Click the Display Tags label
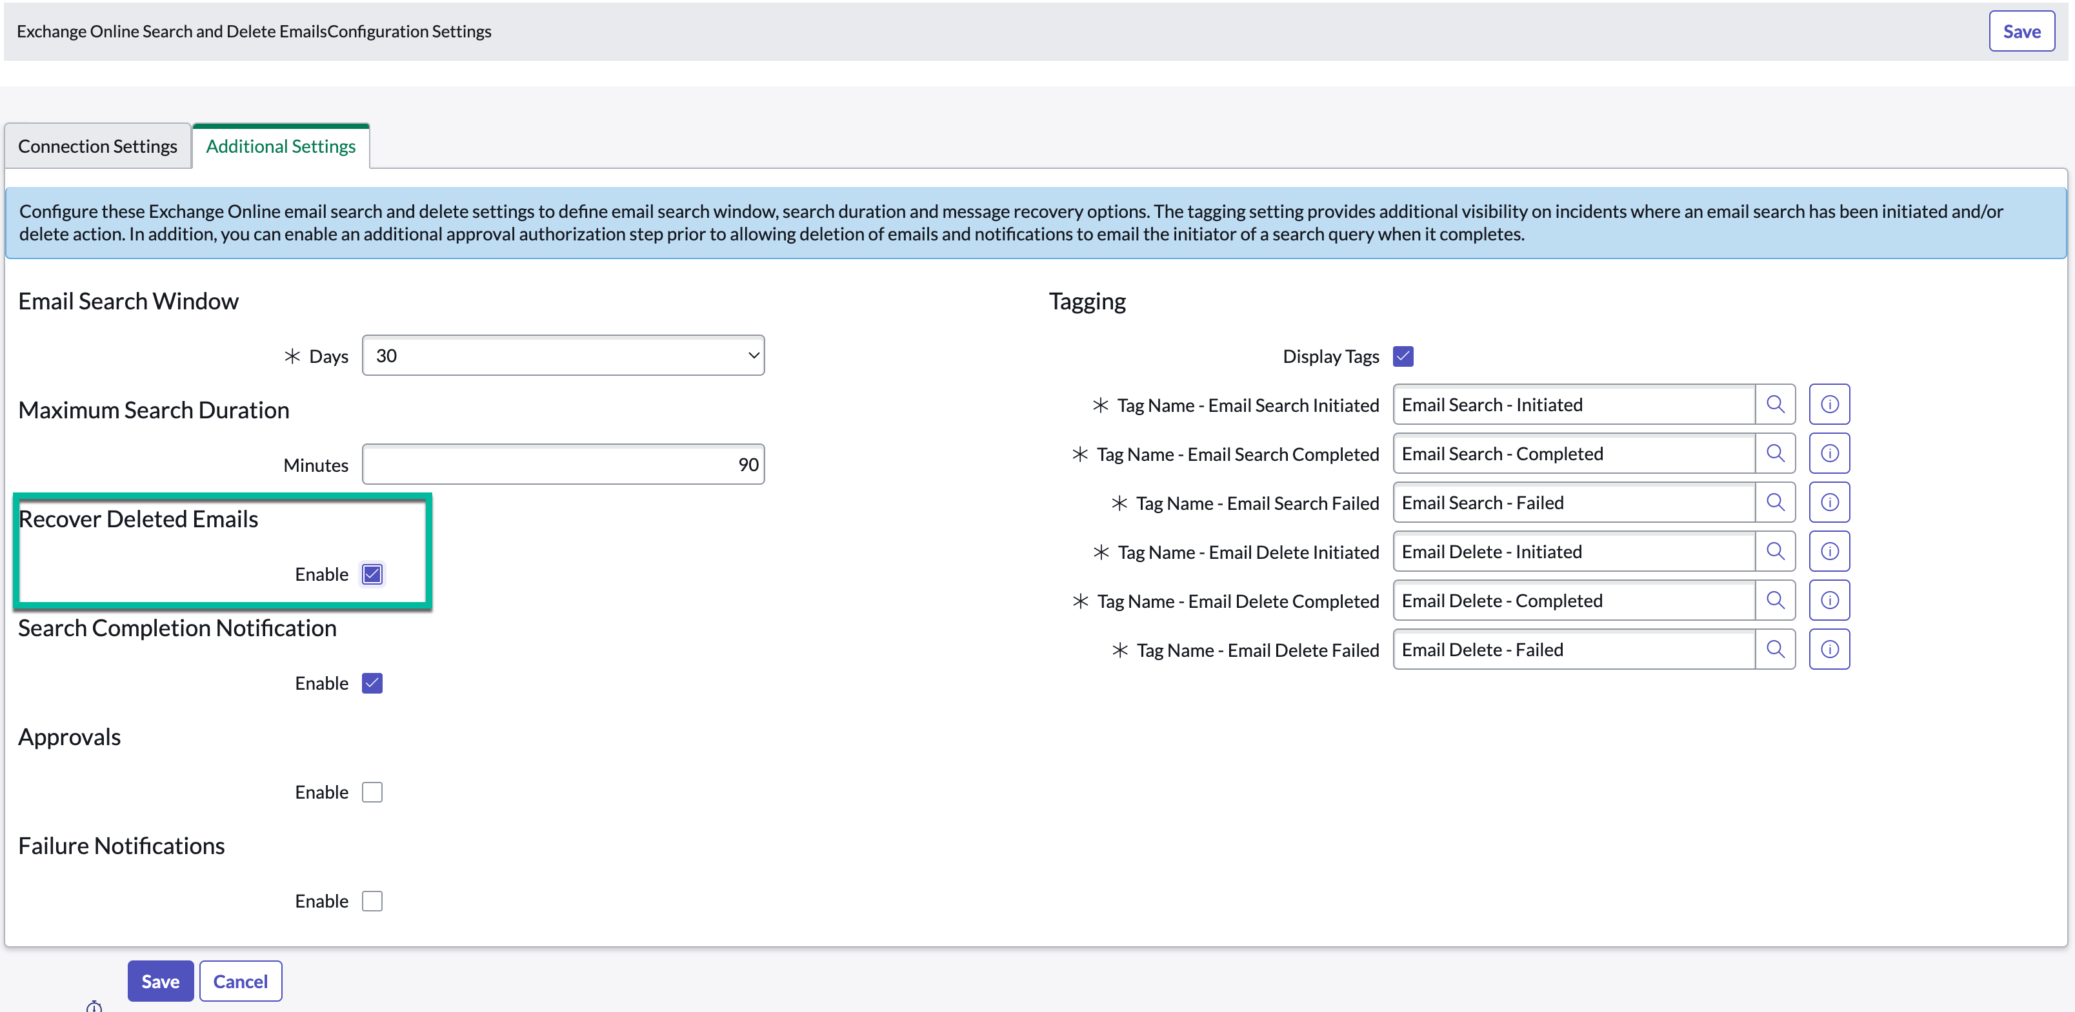Screen dimensions: 2075x1012 1330,356
